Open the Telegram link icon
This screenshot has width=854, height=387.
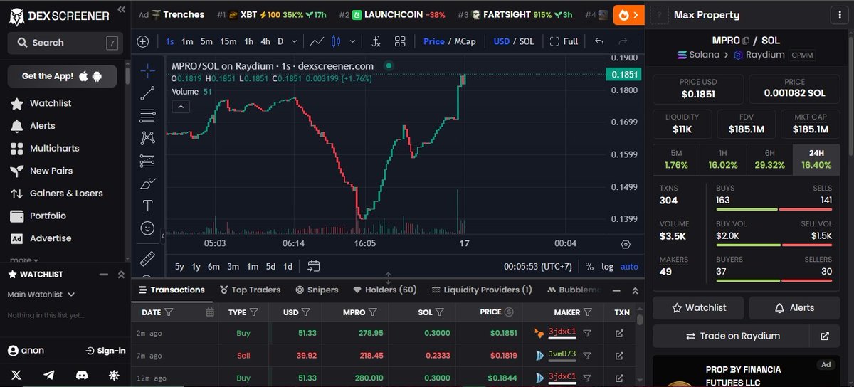pos(49,375)
